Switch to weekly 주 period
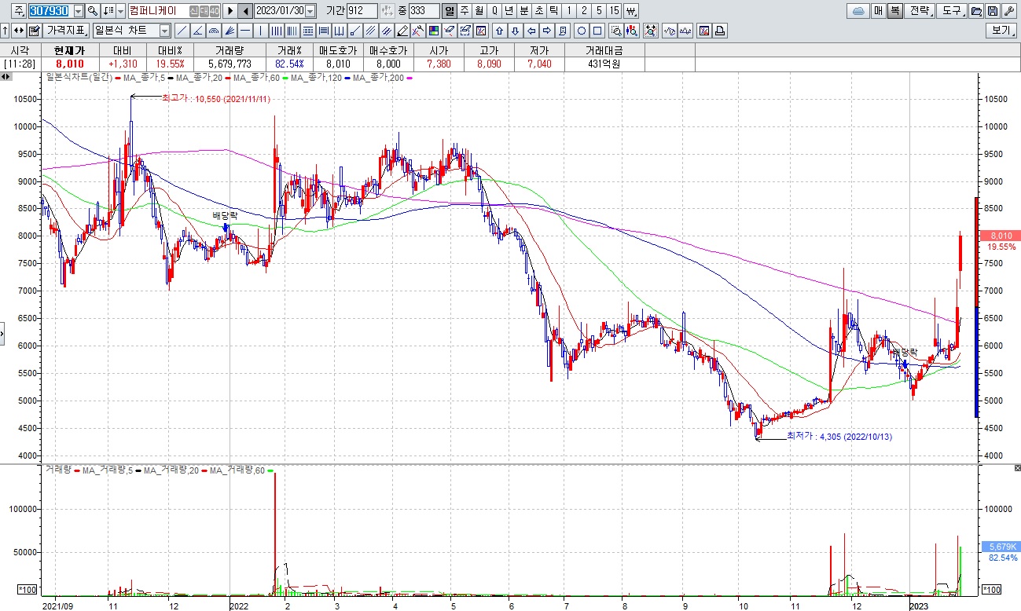 [x=464, y=11]
